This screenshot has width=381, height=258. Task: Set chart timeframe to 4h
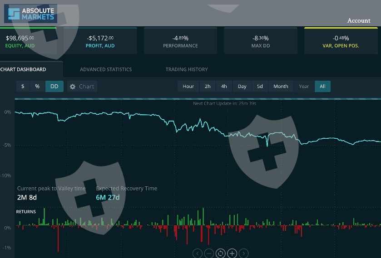pos(224,87)
